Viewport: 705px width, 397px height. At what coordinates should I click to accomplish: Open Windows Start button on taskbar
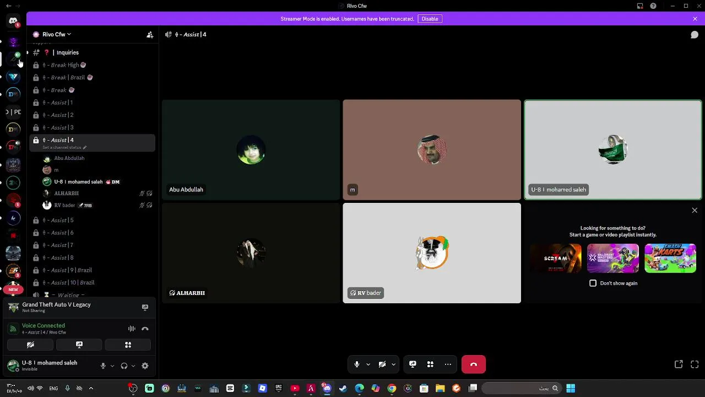coord(571,388)
